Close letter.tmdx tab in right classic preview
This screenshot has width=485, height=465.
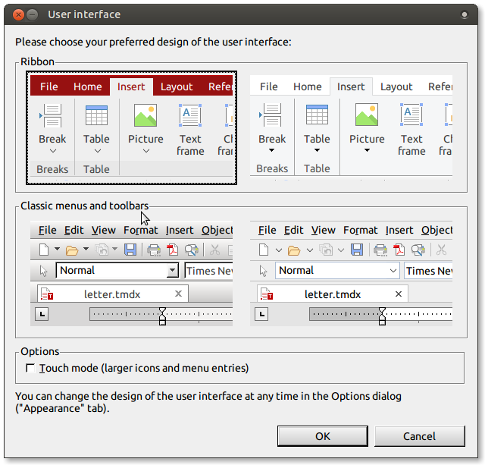pyautogui.click(x=398, y=294)
